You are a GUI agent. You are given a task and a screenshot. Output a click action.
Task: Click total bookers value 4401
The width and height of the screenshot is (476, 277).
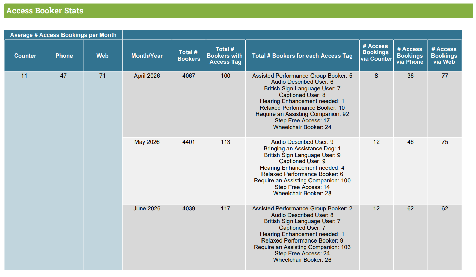point(189,142)
